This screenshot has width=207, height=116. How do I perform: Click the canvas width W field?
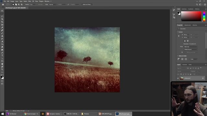coord(186,34)
